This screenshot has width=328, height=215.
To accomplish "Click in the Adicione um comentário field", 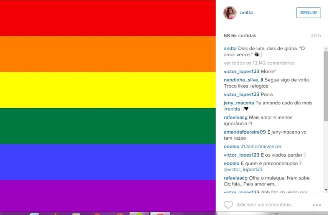I will click(265, 205).
